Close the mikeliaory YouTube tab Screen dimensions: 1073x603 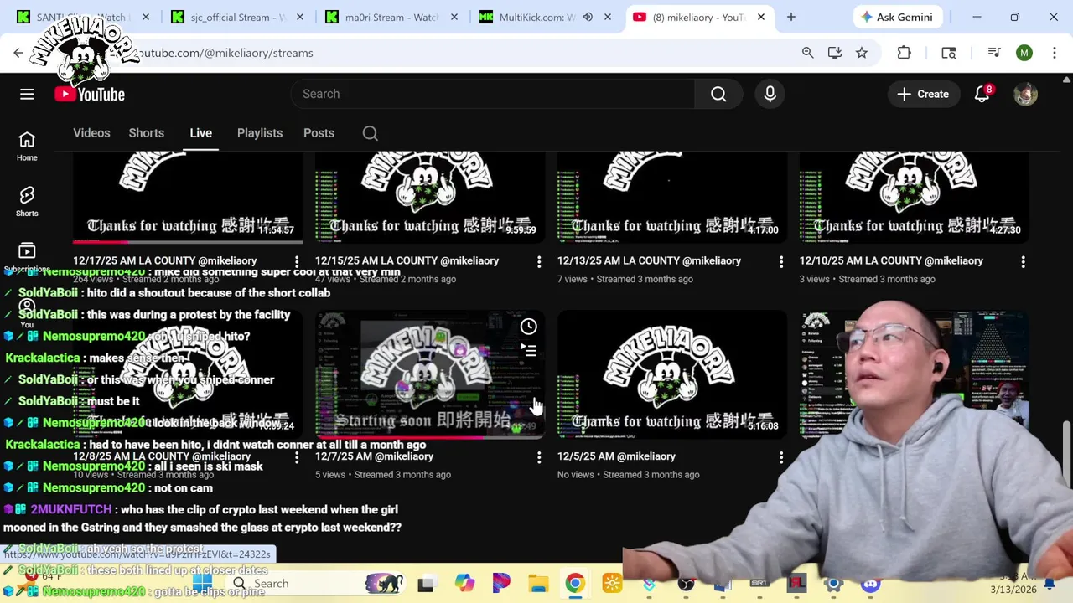(760, 17)
